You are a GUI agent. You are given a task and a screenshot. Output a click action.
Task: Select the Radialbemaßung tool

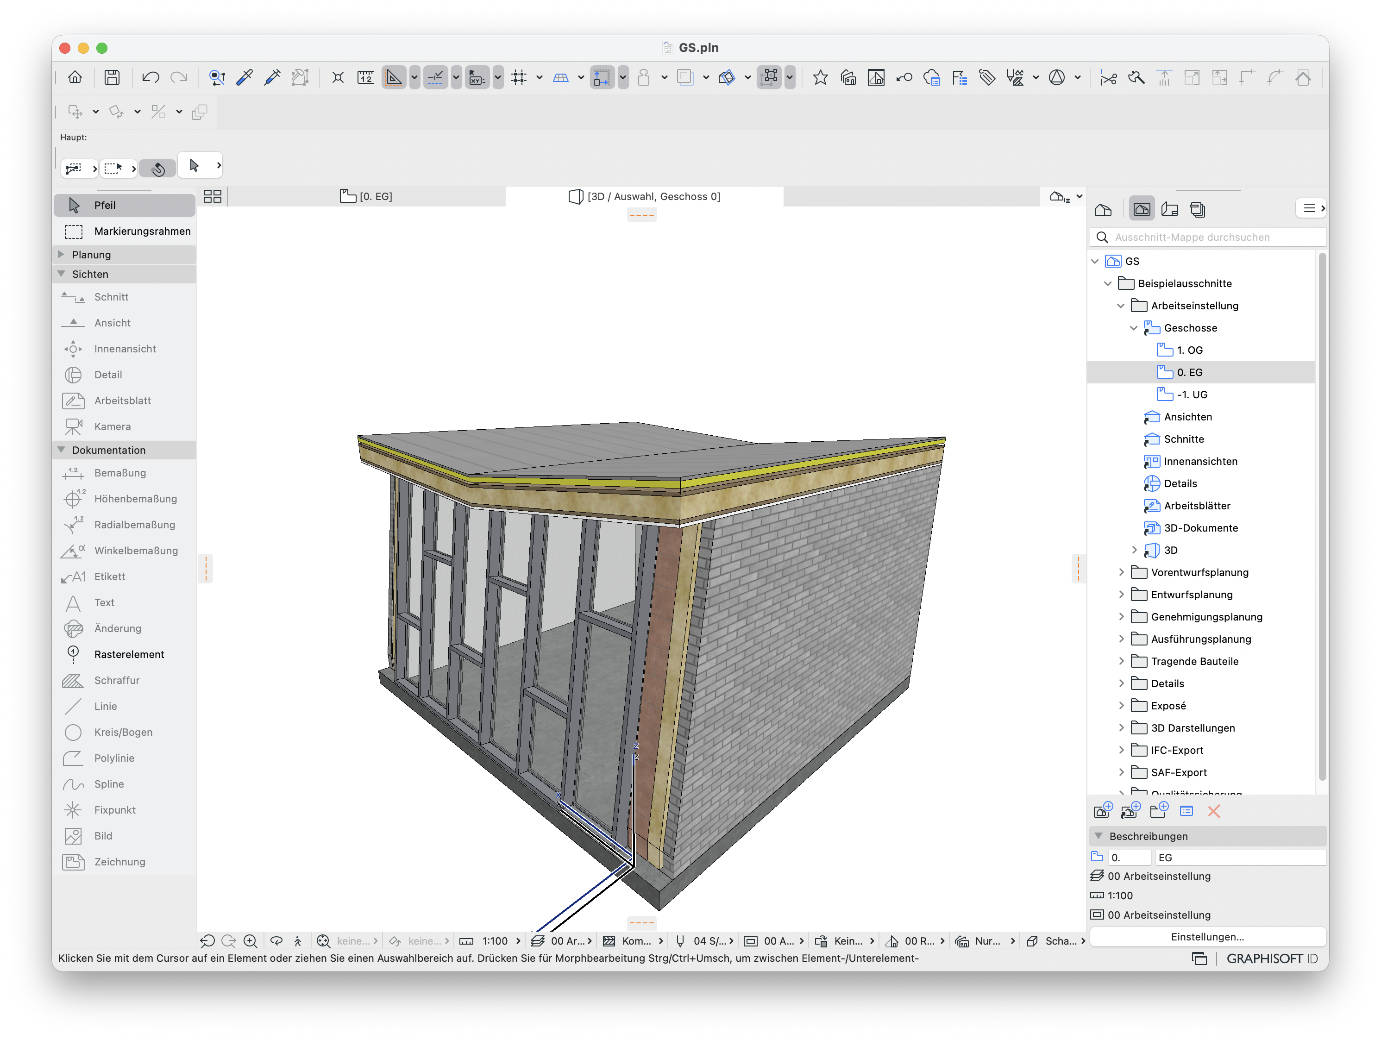click(124, 525)
